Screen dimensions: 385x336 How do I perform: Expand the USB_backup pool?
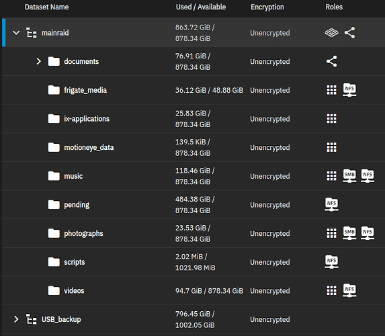16,319
